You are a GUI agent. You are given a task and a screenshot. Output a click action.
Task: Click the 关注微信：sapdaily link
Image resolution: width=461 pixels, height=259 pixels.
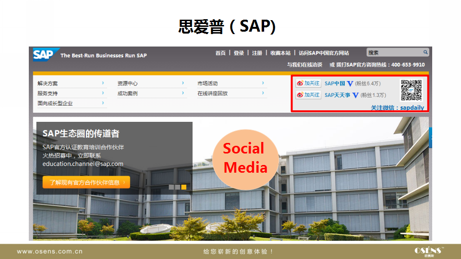click(x=397, y=108)
